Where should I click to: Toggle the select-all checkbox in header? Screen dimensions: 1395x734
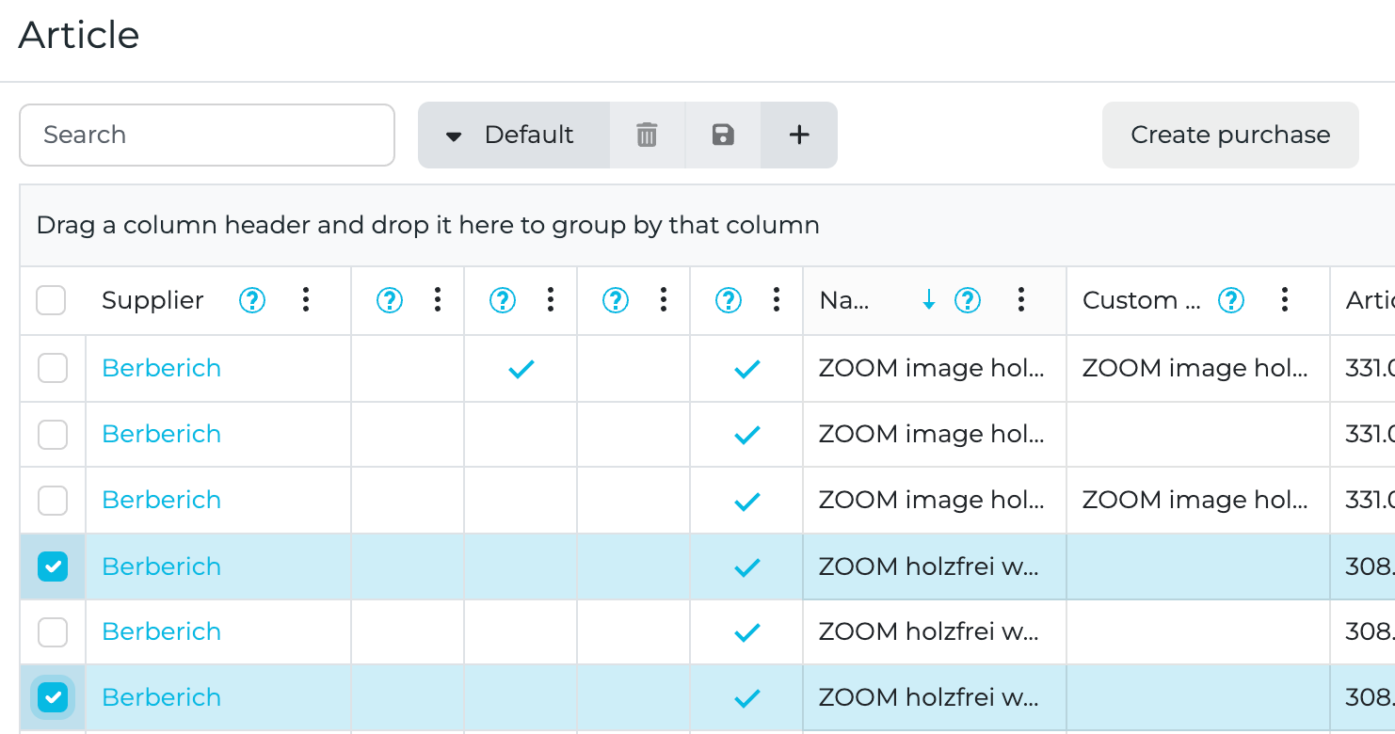click(x=51, y=300)
